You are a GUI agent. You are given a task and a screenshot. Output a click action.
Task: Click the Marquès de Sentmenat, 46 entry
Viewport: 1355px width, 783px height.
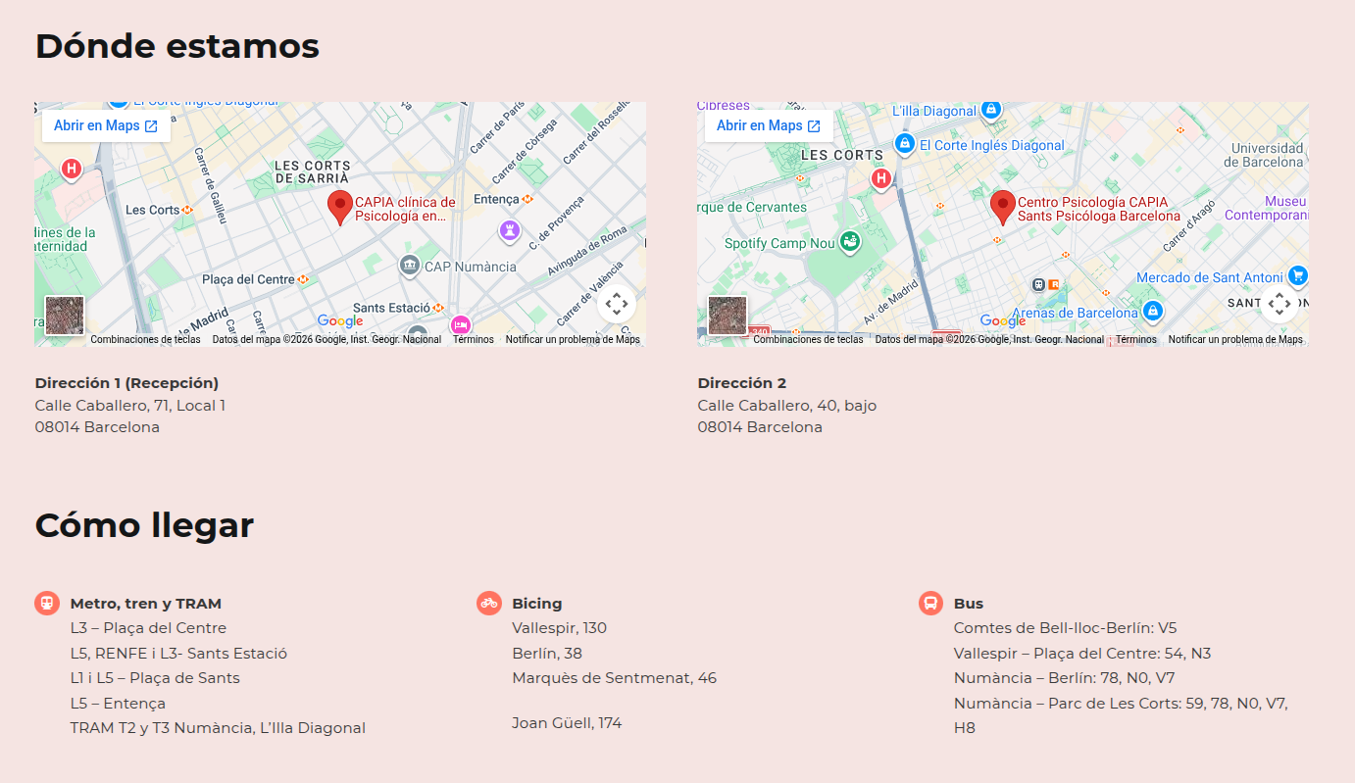pyautogui.click(x=614, y=678)
